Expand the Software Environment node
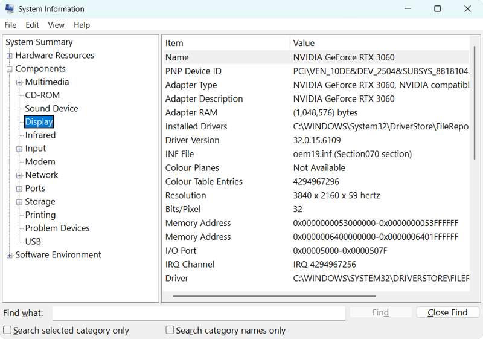The image size is (483, 339). coord(10,255)
